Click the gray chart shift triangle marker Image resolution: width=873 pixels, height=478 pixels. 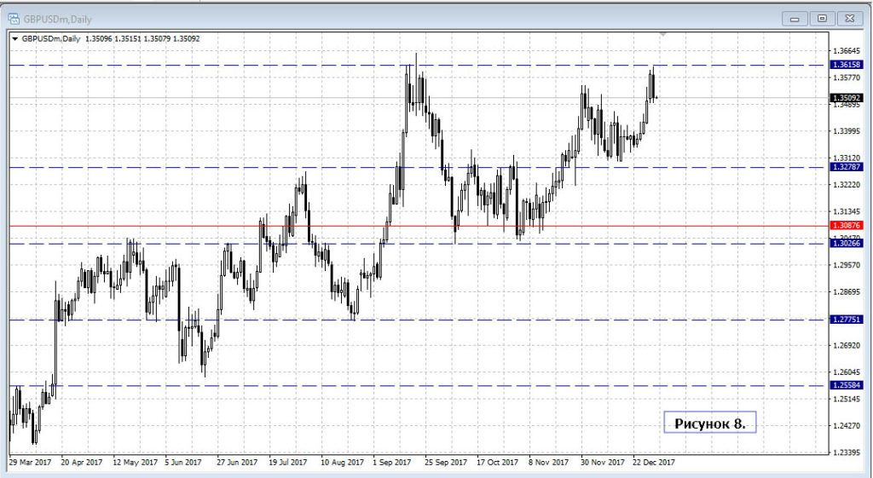(x=662, y=34)
